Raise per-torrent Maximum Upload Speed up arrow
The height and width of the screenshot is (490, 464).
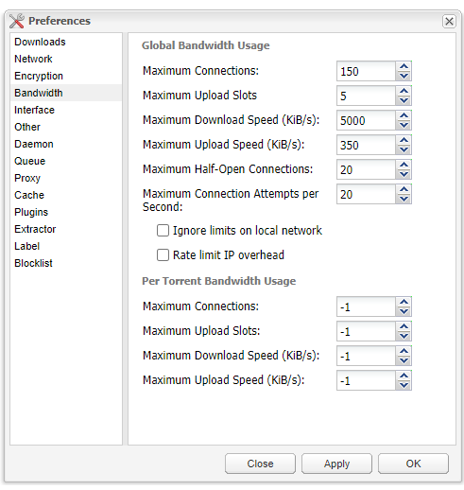coord(404,376)
